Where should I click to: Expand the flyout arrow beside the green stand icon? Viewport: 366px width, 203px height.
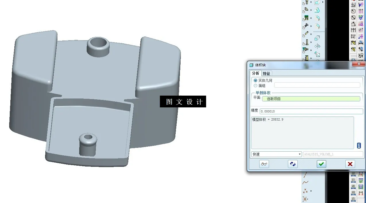pos(311,18)
